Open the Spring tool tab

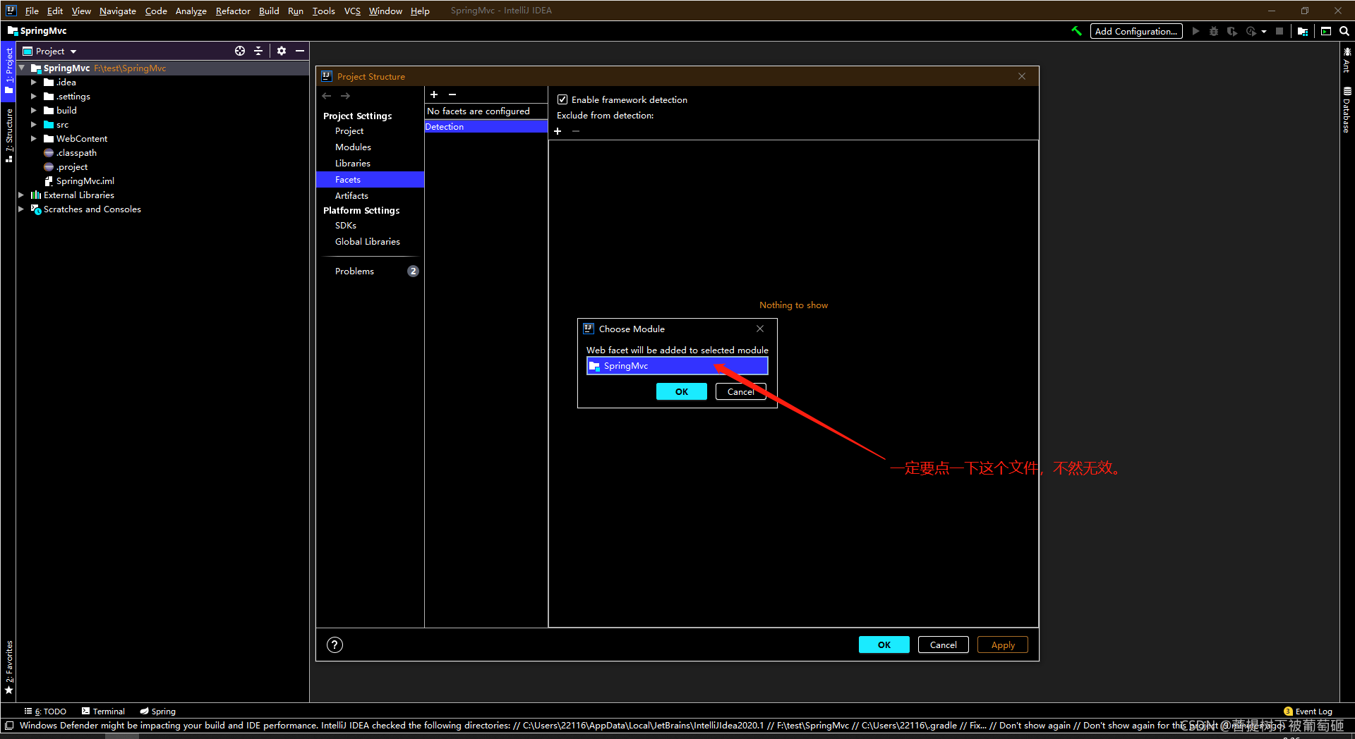pyautogui.click(x=157, y=711)
